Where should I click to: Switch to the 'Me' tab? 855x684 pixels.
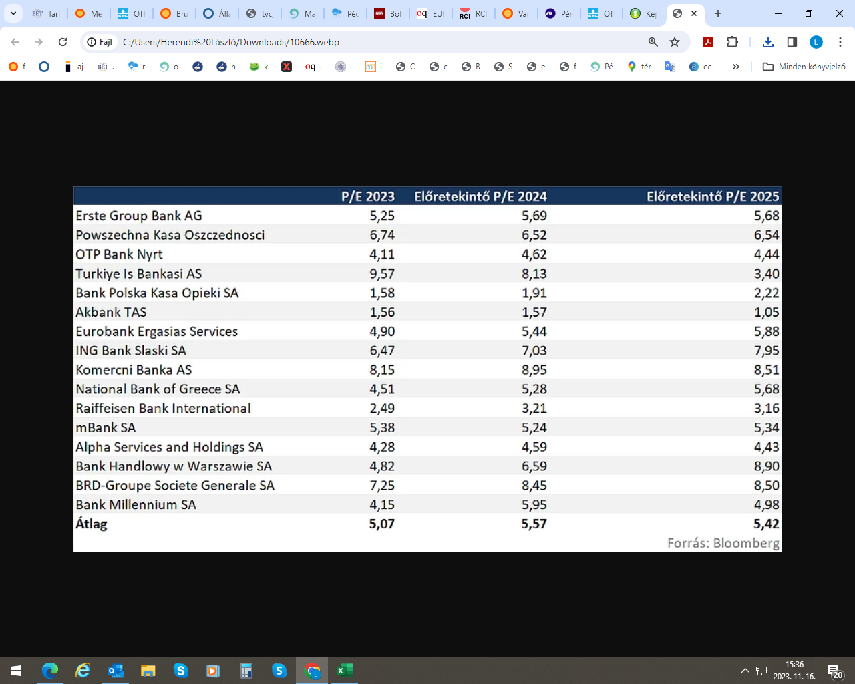pyautogui.click(x=88, y=13)
